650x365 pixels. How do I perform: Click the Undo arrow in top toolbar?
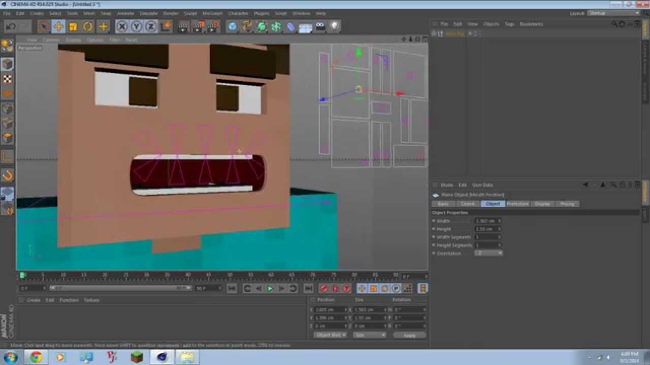click(11, 27)
